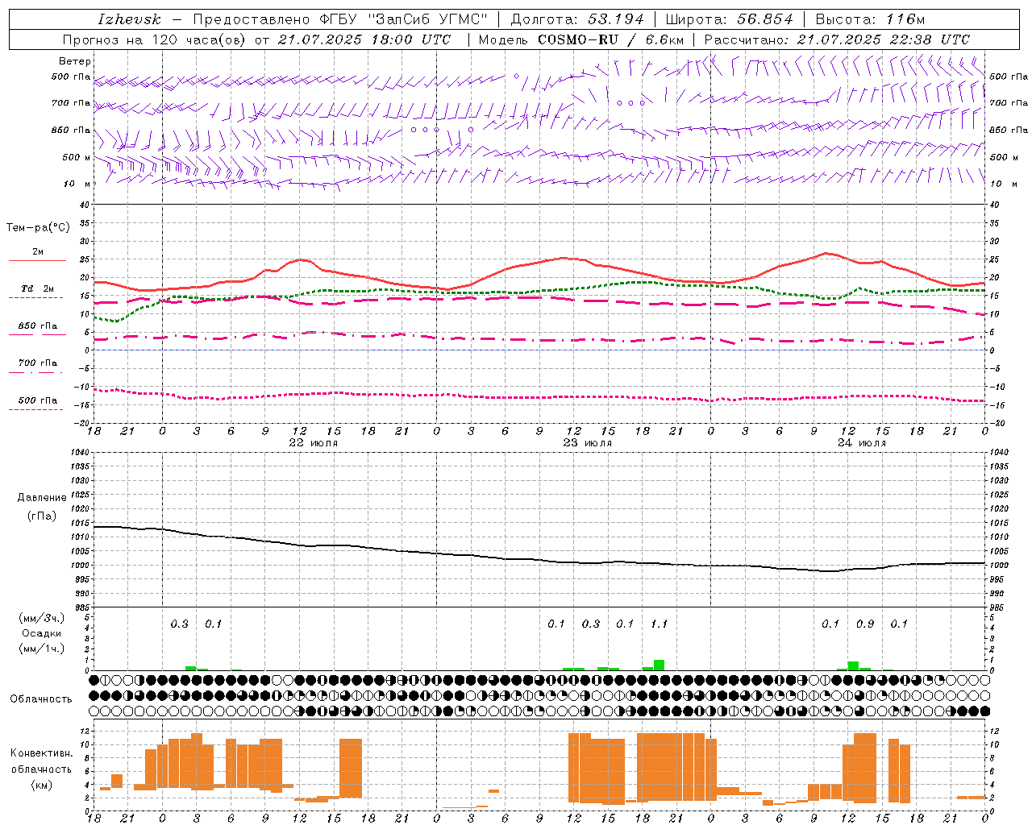Screen dimensions: 1032x825
Task: Click the Конвективн. convective cloud label
Action: coord(41,753)
